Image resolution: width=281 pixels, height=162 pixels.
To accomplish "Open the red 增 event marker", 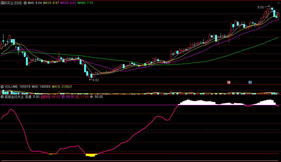I will click(229, 82).
